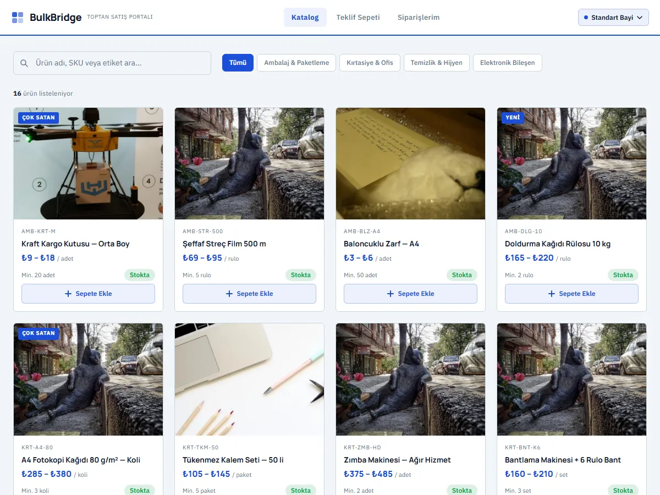This screenshot has height=495, width=660.
Task: Open Baloncuklu Zarf product image
Action: tap(410, 163)
